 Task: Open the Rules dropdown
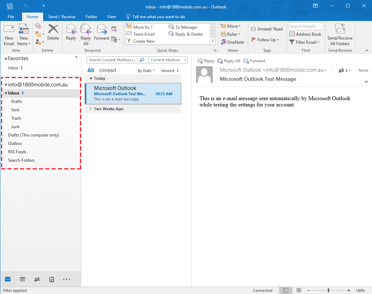[x=230, y=34]
